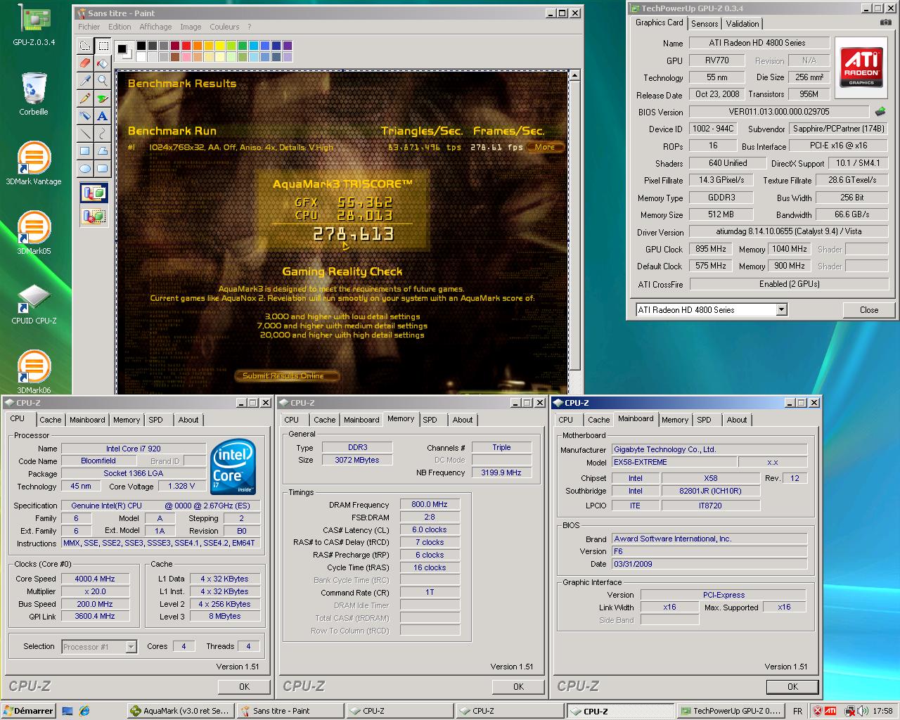The image size is (900, 720).
Task: Click the GPU-Z screenshot camera icon
Action: click(x=885, y=22)
